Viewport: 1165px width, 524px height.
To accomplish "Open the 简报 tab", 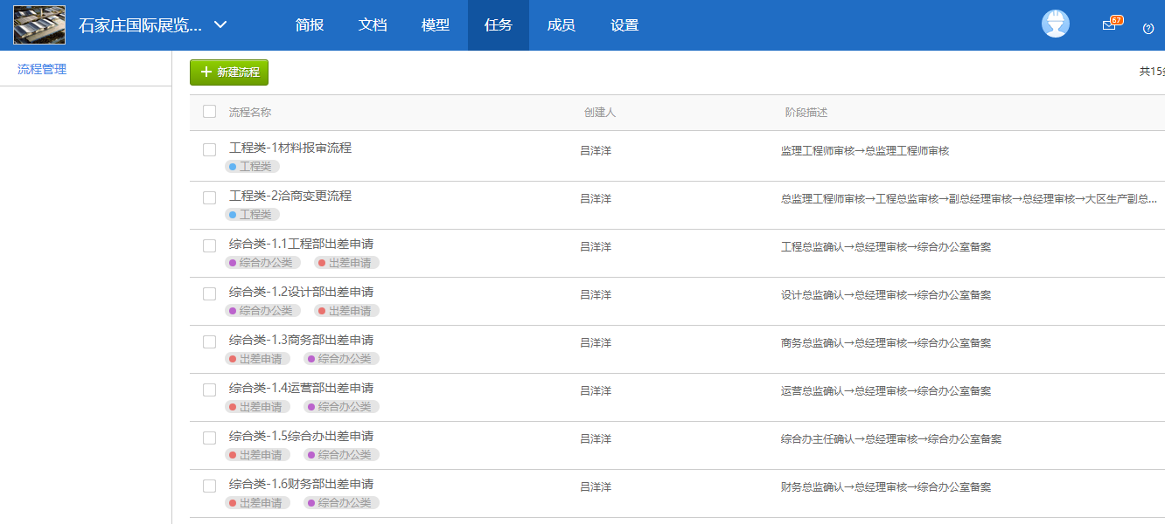I will [310, 25].
